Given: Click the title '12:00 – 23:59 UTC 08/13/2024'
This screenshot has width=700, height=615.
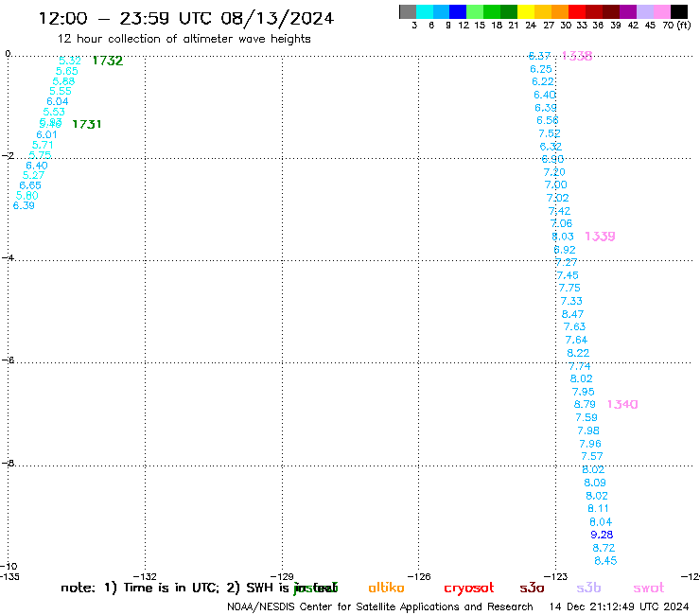Looking at the screenshot, I should pos(186,18).
